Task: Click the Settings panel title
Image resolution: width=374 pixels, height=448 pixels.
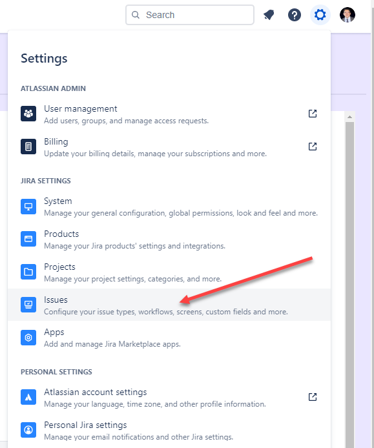Action: point(44,59)
